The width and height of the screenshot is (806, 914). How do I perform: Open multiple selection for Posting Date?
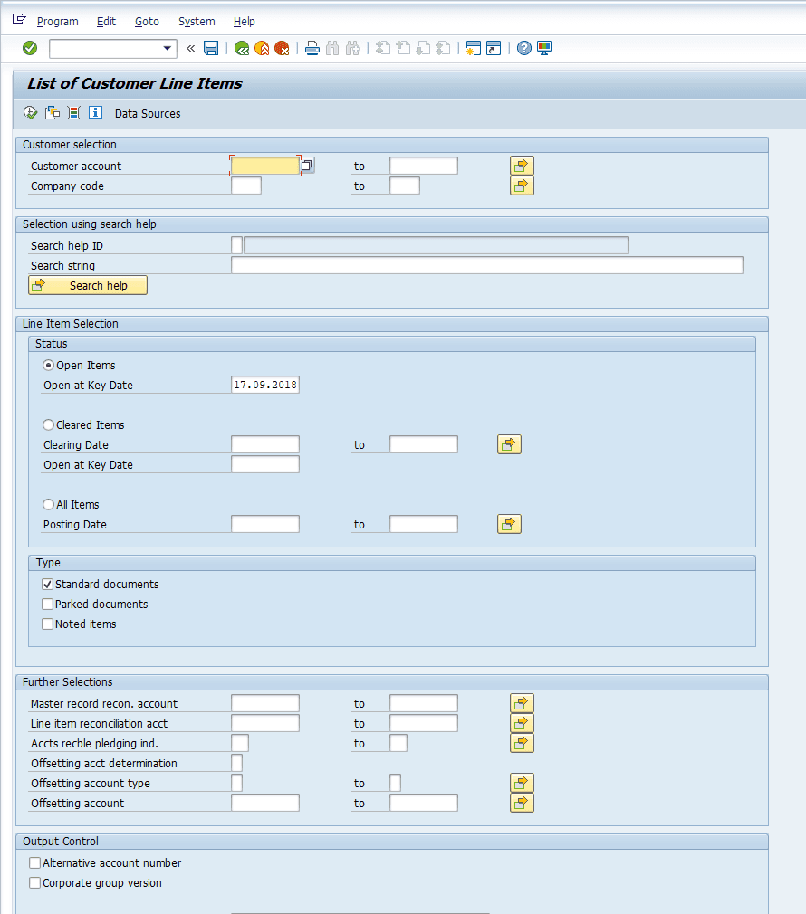[509, 525]
